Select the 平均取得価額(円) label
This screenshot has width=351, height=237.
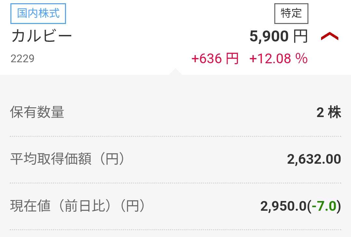point(67,159)
